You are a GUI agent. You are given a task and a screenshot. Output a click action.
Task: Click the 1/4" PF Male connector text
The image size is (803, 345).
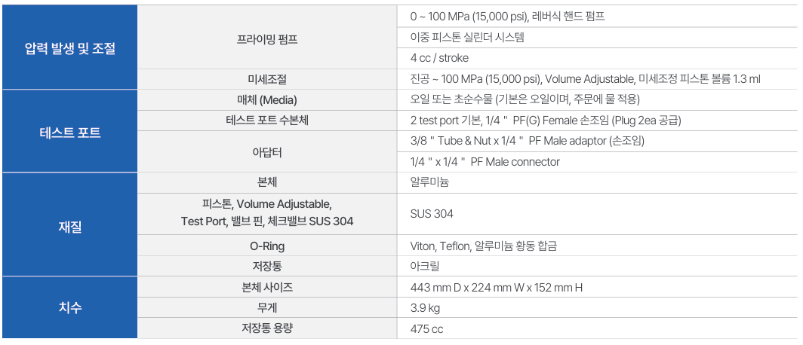click(x=485, y=162)
